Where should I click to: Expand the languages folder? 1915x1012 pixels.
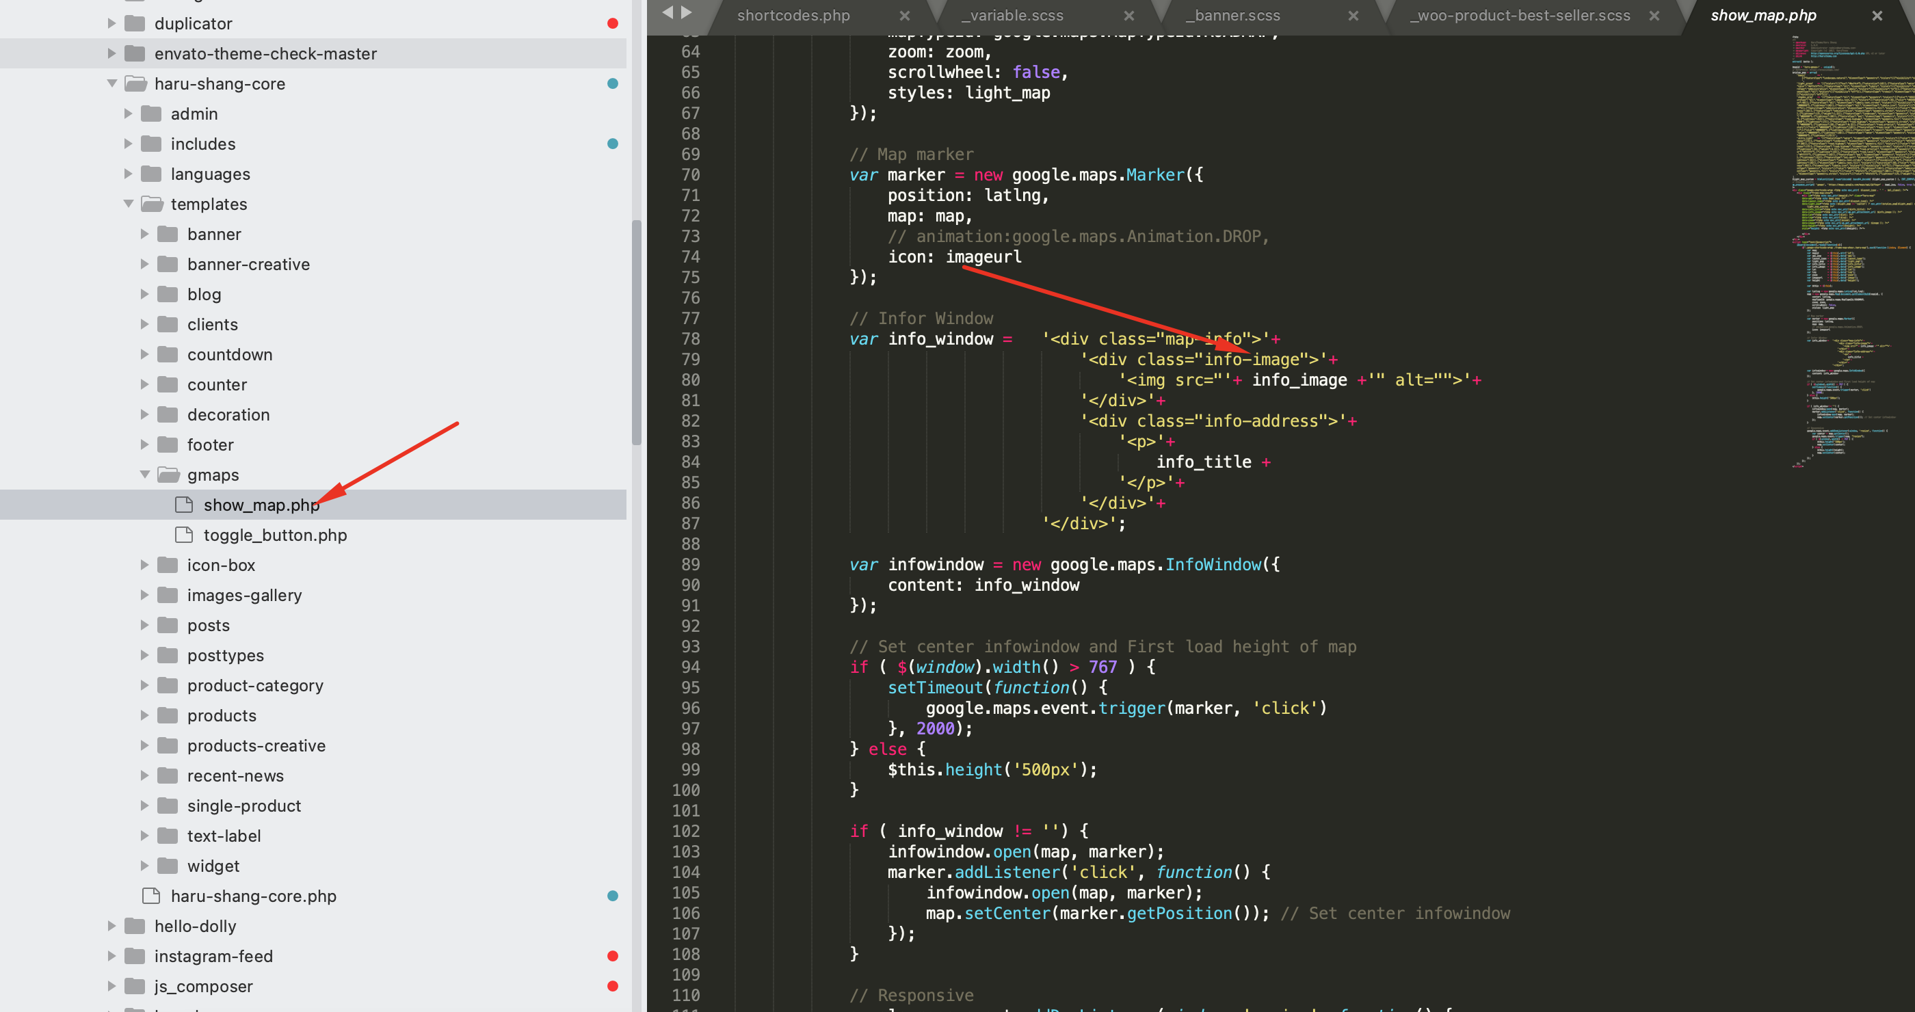(128, 174)
